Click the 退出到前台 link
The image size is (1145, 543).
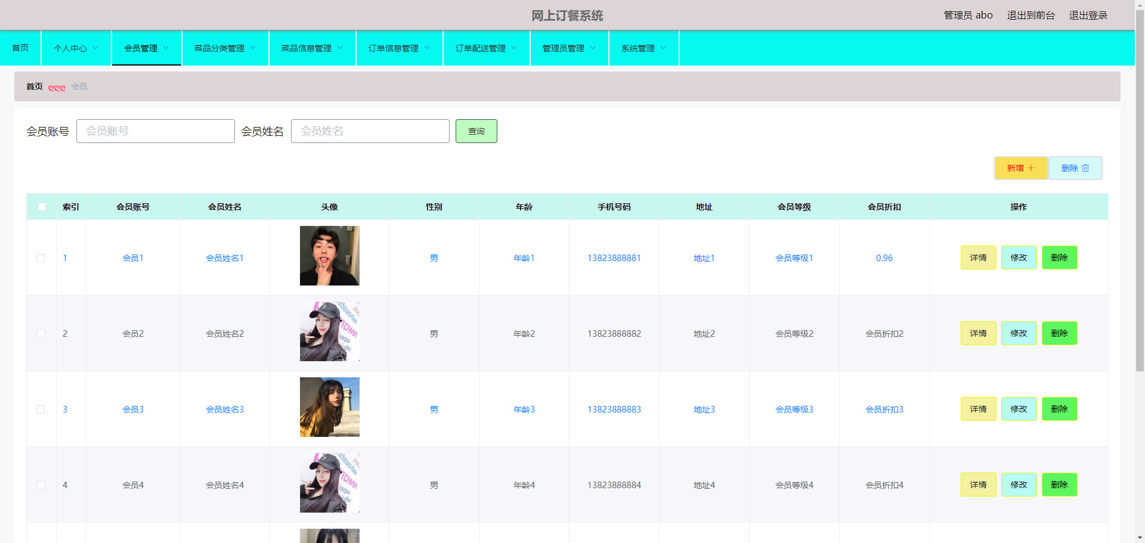click(x=1031, y=15)
